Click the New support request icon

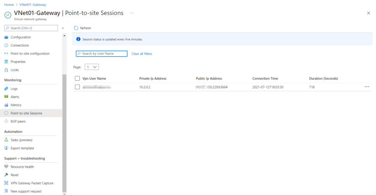pyautogui.click(x=6, y=191)
